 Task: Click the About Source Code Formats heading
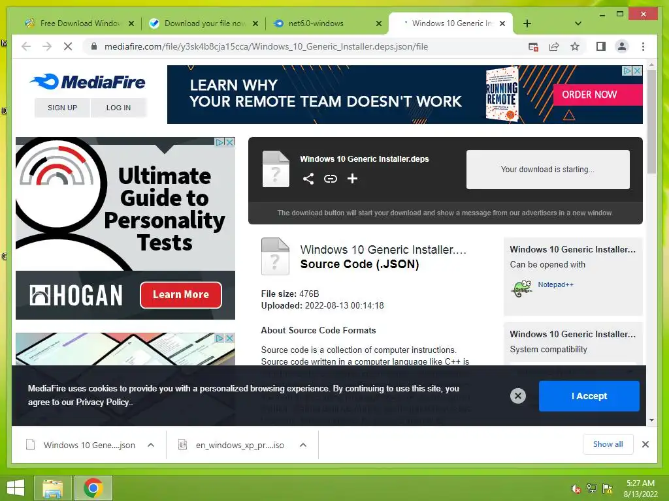pos(318,330)
